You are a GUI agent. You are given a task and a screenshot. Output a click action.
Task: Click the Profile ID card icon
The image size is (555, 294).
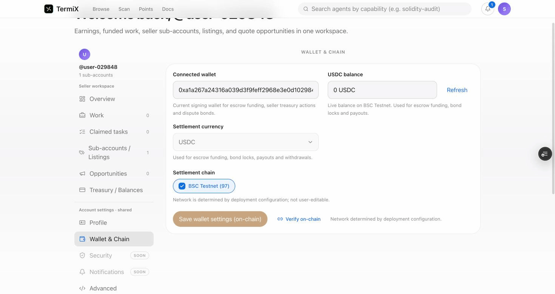(x=82, y=223)
